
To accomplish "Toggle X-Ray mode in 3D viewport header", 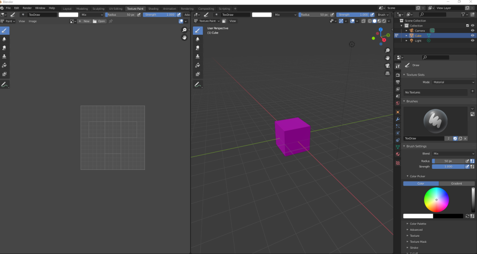I will click(x=363, y=21).
